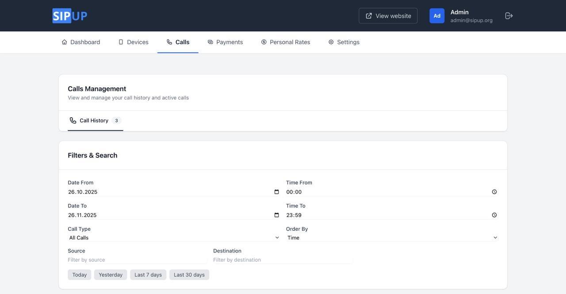Click the logout icon in header
The height and width of the screenshot is (294, 566).
point(509,16)
